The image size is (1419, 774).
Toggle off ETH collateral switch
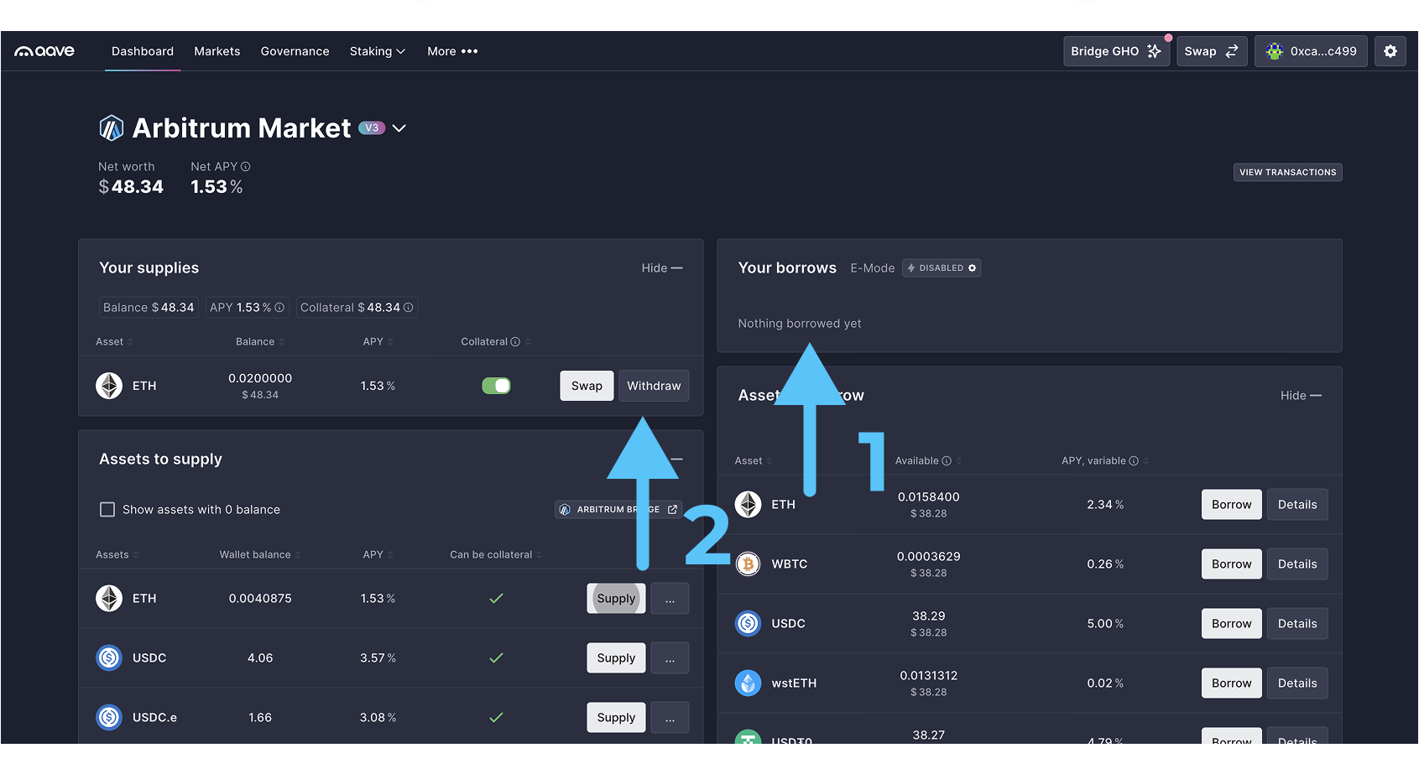coord(496,386)
